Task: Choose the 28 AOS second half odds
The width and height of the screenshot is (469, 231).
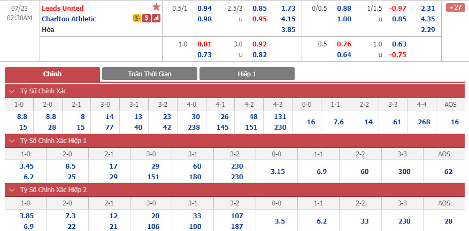Action: click(x=444, y=221)
